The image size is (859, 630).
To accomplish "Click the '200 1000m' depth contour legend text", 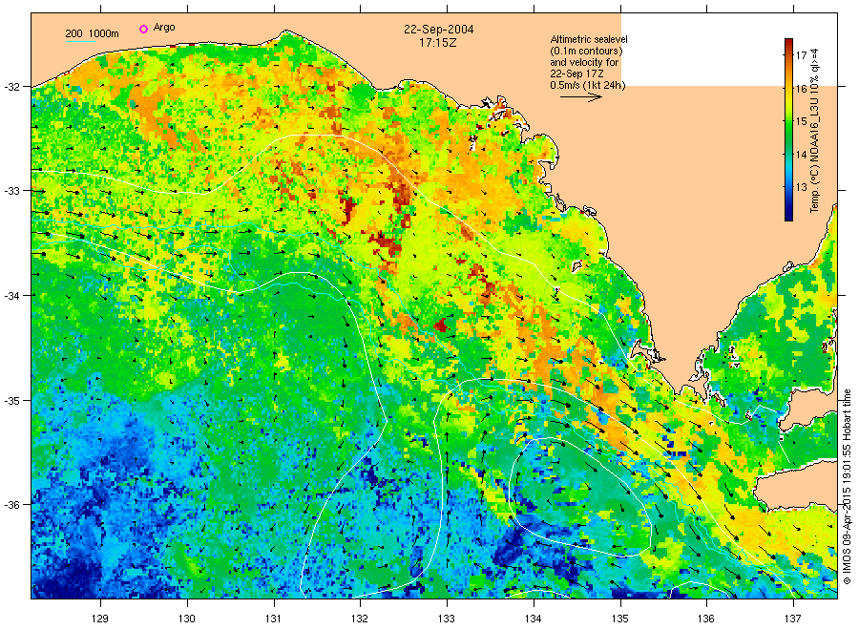I will pos(92,34).
